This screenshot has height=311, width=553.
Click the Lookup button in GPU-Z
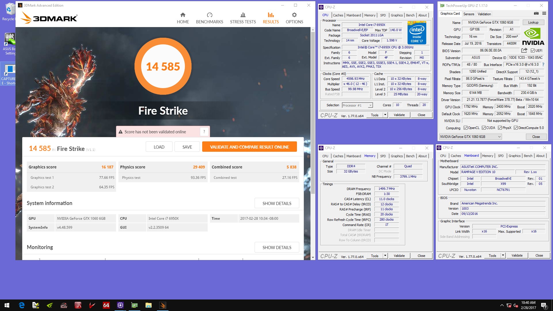point(533,22)
